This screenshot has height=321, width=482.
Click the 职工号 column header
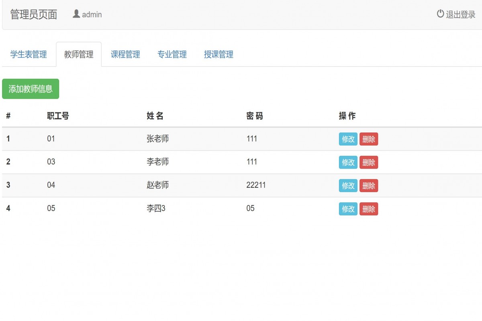[x=57, y=116]
